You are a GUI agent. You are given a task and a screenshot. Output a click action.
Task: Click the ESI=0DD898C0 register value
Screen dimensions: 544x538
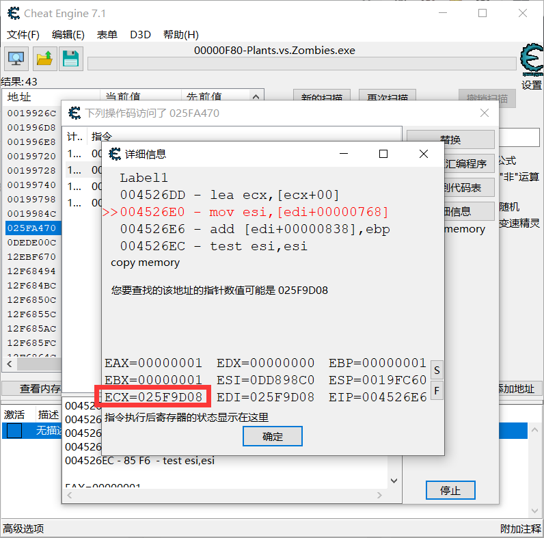265,379
